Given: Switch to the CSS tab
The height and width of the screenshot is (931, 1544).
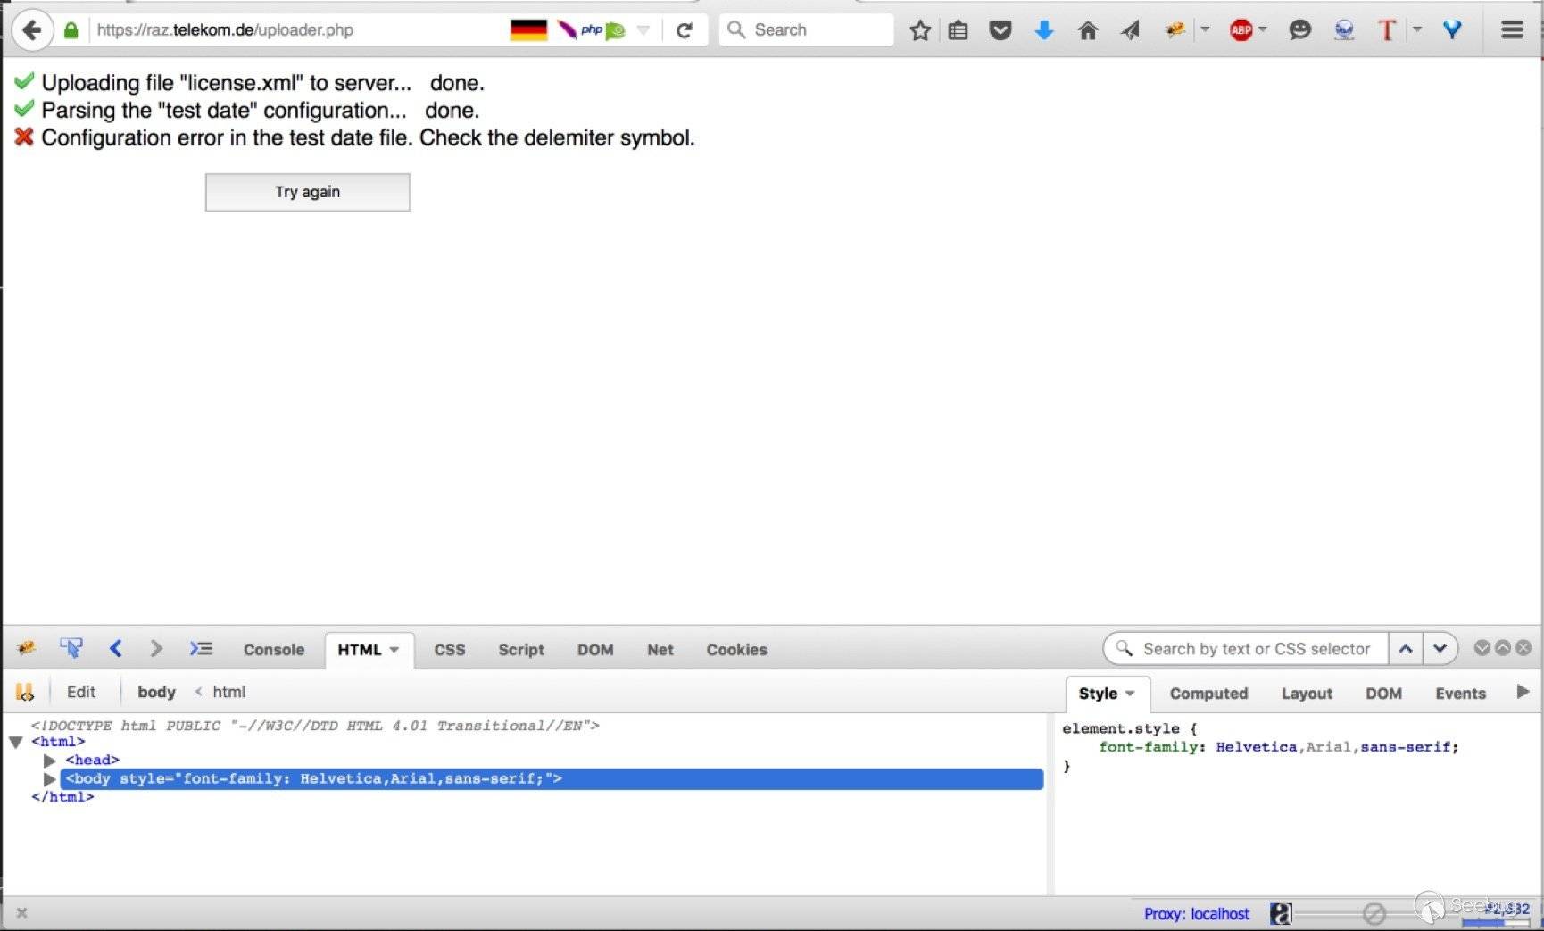Looking at the screenshot, I should tap(450, 650).
